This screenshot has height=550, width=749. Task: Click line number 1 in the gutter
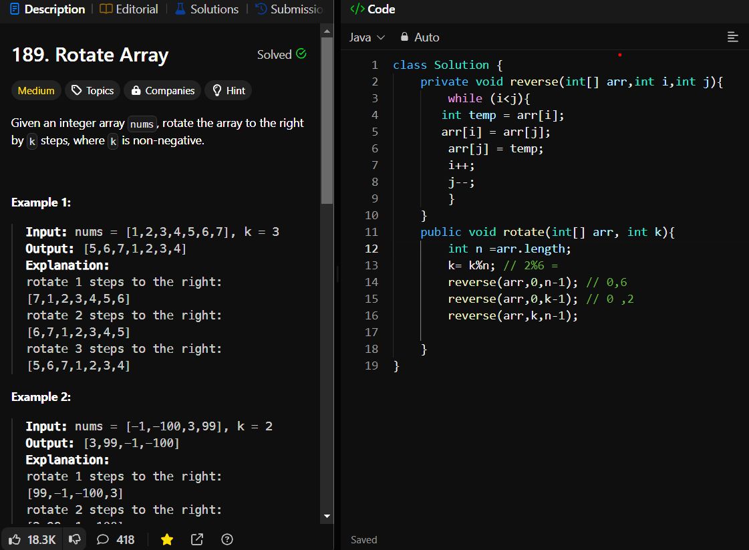click(374, 65)
